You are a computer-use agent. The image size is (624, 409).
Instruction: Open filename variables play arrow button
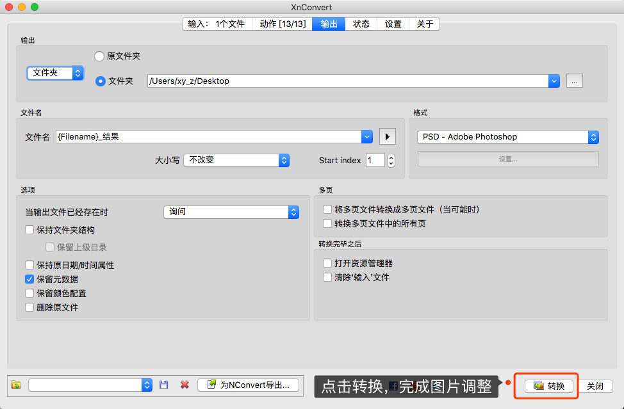[387, 137]
